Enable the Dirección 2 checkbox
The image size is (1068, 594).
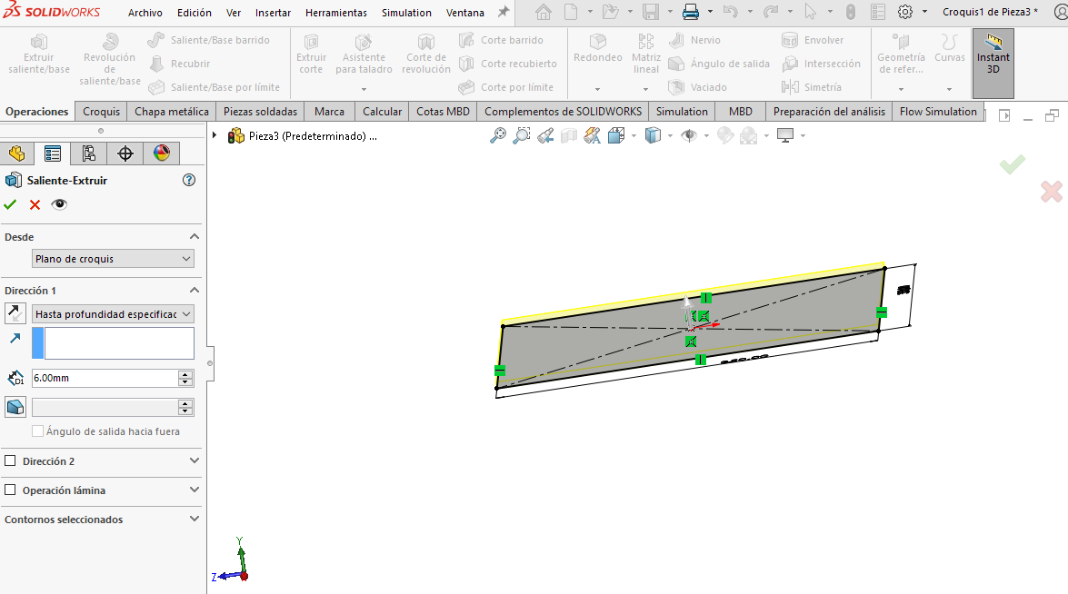point(10,460)
